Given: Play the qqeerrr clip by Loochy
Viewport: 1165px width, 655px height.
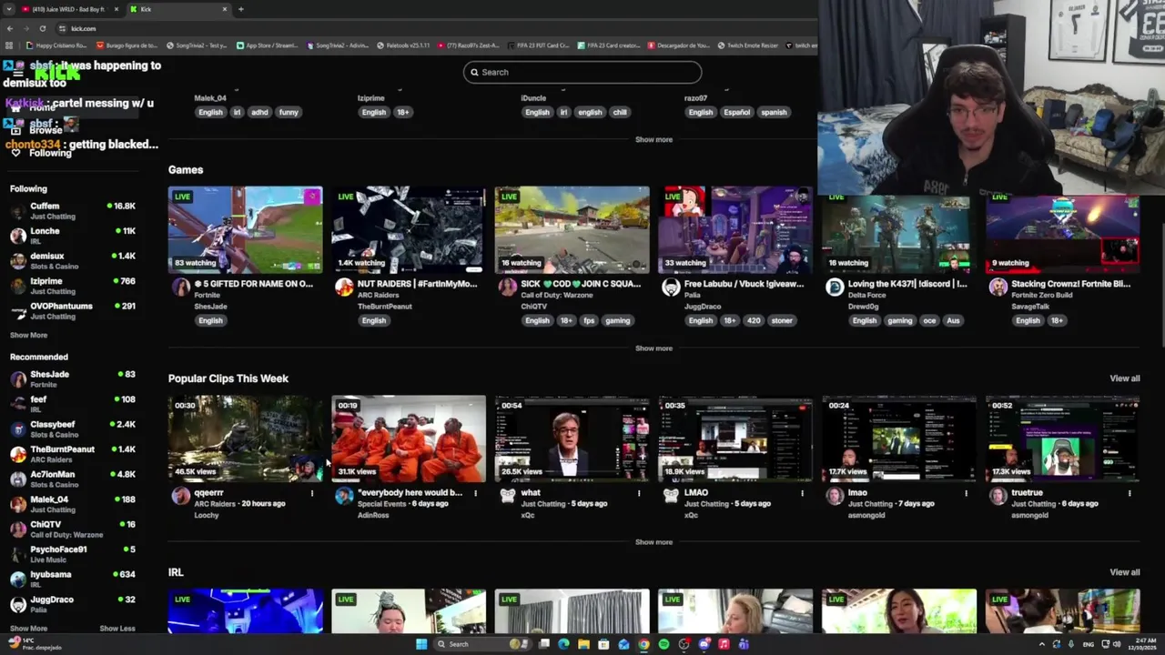Looking at the screenshot, I should coord(245,438).
